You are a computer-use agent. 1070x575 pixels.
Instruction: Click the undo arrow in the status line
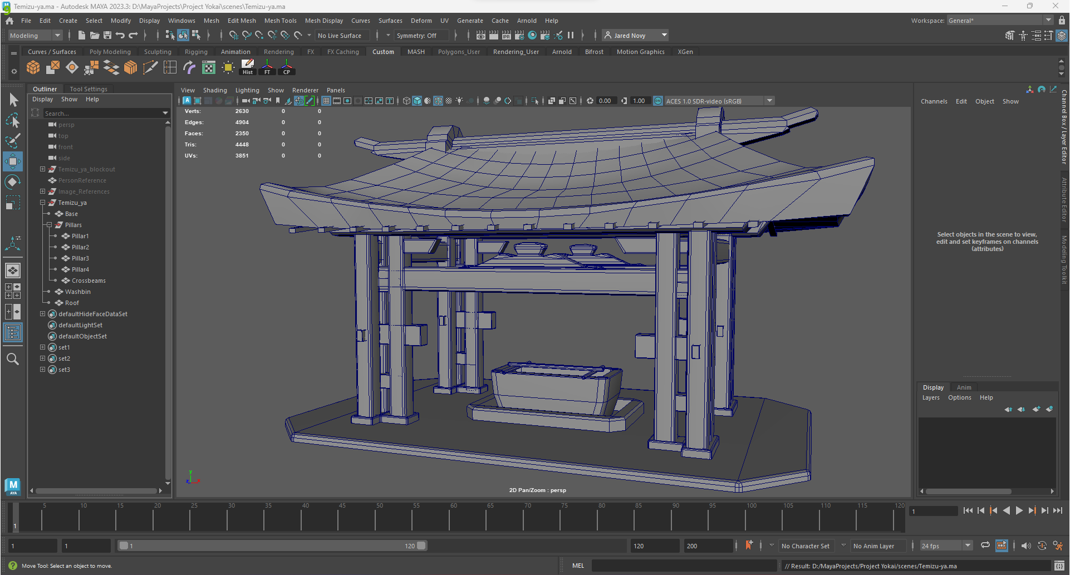[120, 36]
